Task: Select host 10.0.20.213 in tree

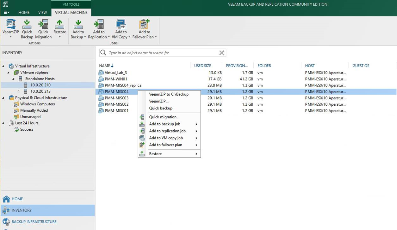Action: pyautogui.click(x=40, y=91)
